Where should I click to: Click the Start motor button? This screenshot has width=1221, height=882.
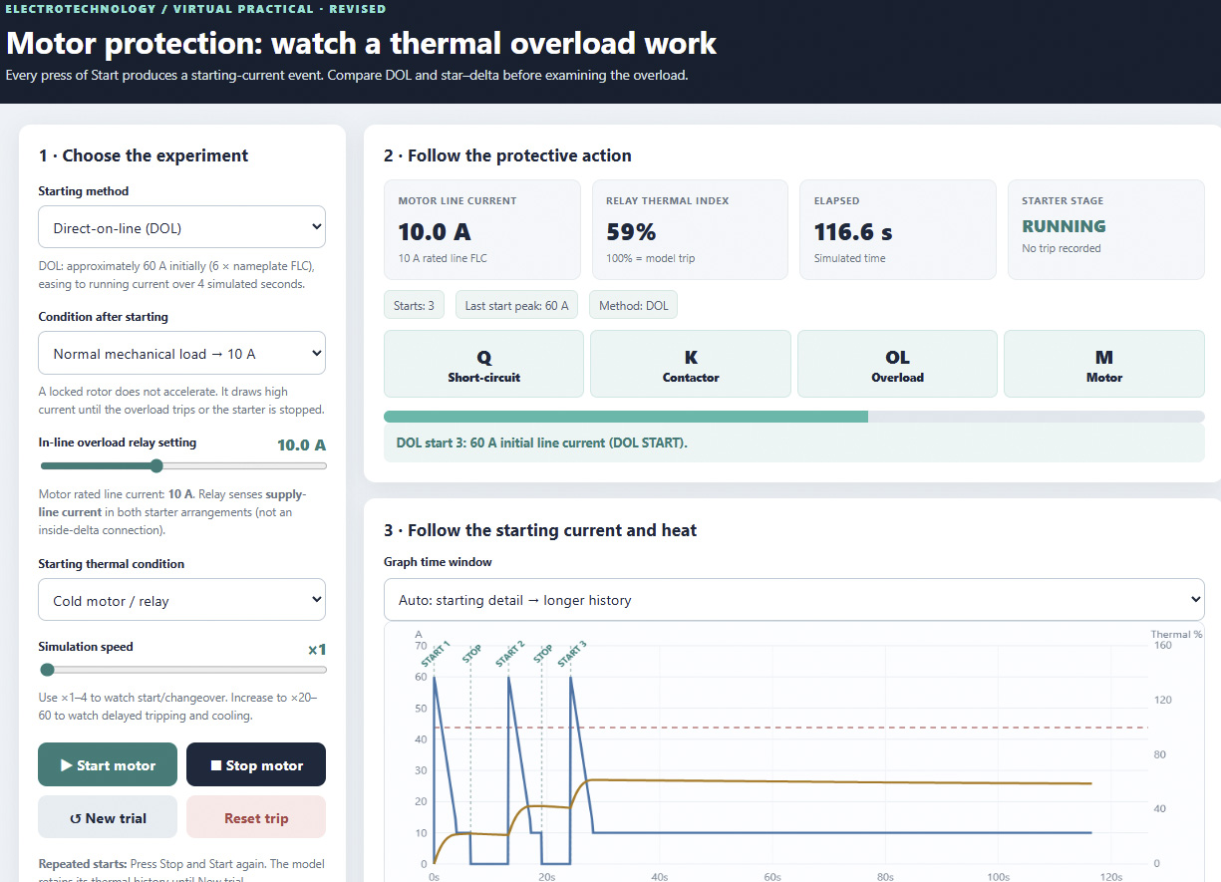pos(108,765)
